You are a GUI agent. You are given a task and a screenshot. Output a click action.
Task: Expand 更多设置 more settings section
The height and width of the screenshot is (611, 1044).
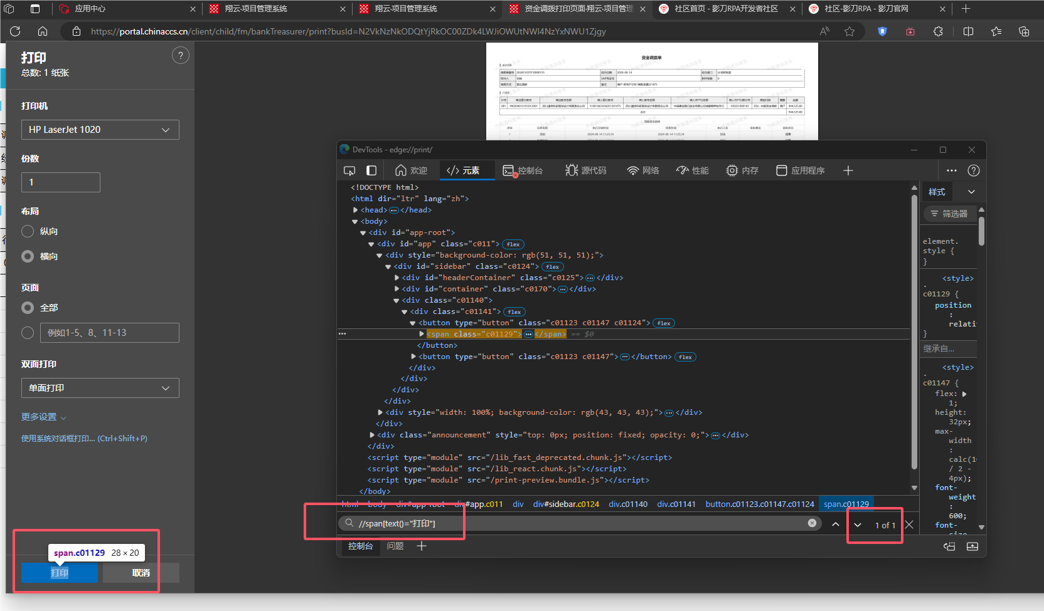(x=43, y=417)
